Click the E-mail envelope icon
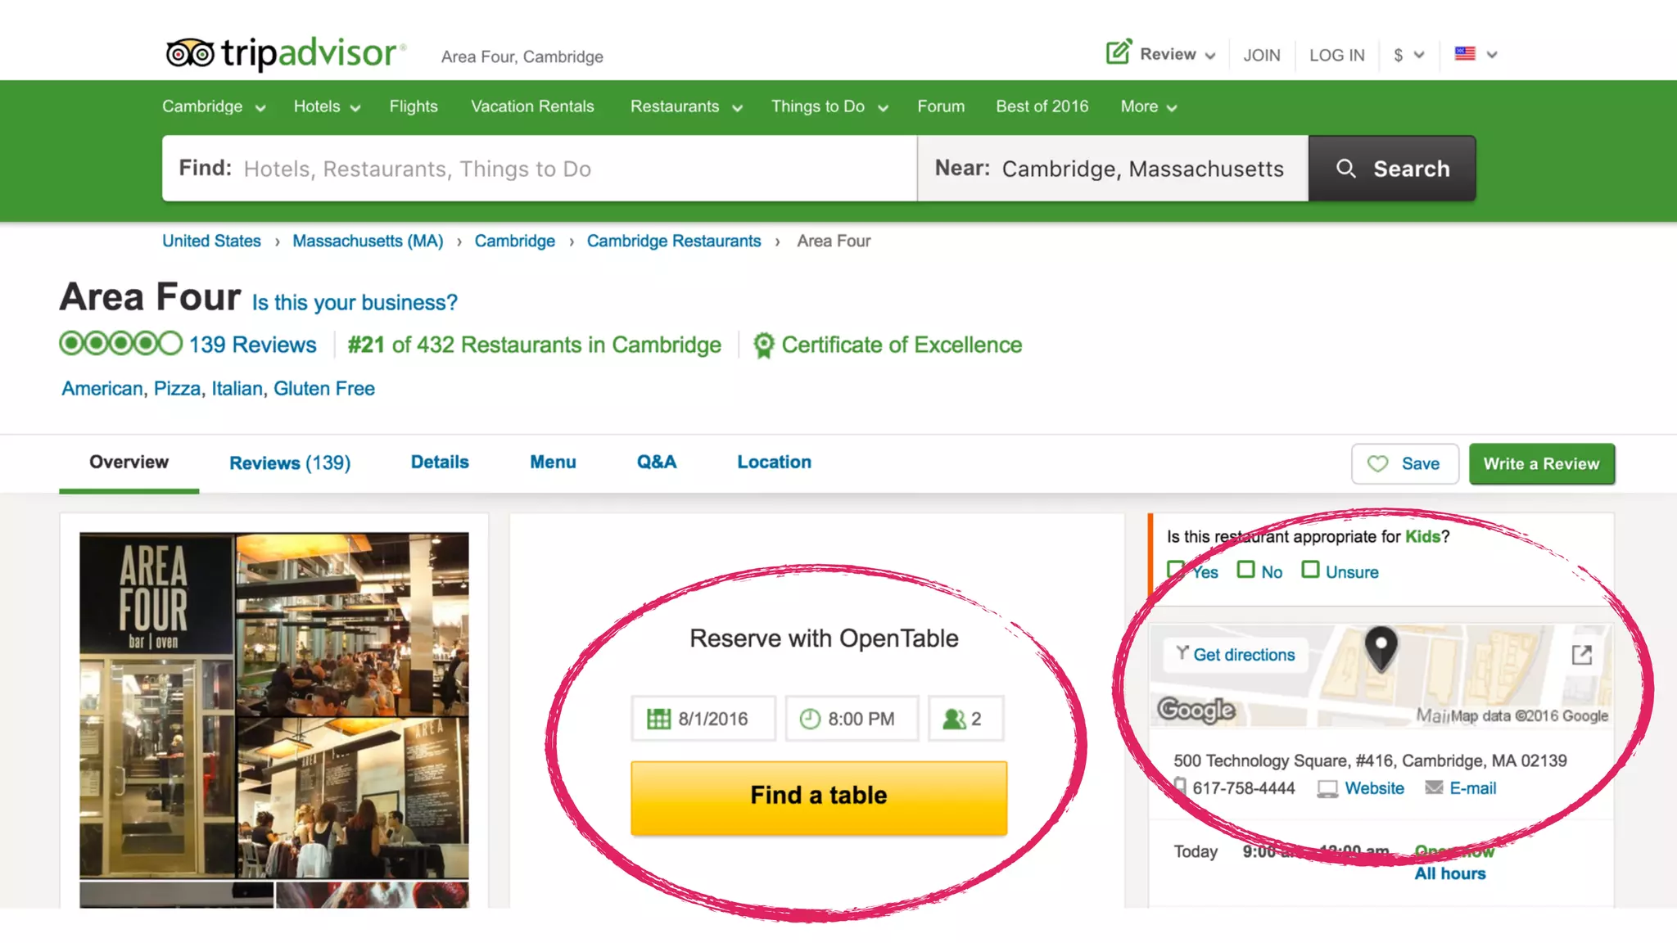The height and width of the screenshot is (943, 1677). [x=1434, y=787]
